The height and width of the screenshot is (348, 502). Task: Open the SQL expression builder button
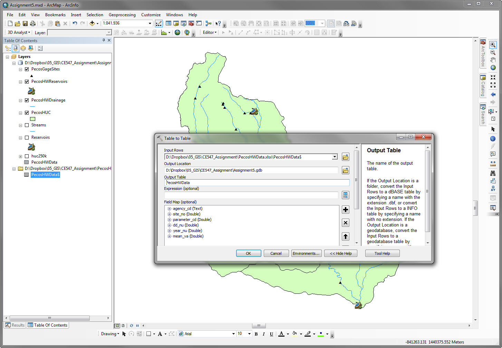tap(345, 195)
